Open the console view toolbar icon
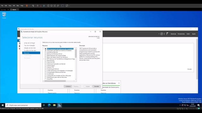 click(62, 6)
